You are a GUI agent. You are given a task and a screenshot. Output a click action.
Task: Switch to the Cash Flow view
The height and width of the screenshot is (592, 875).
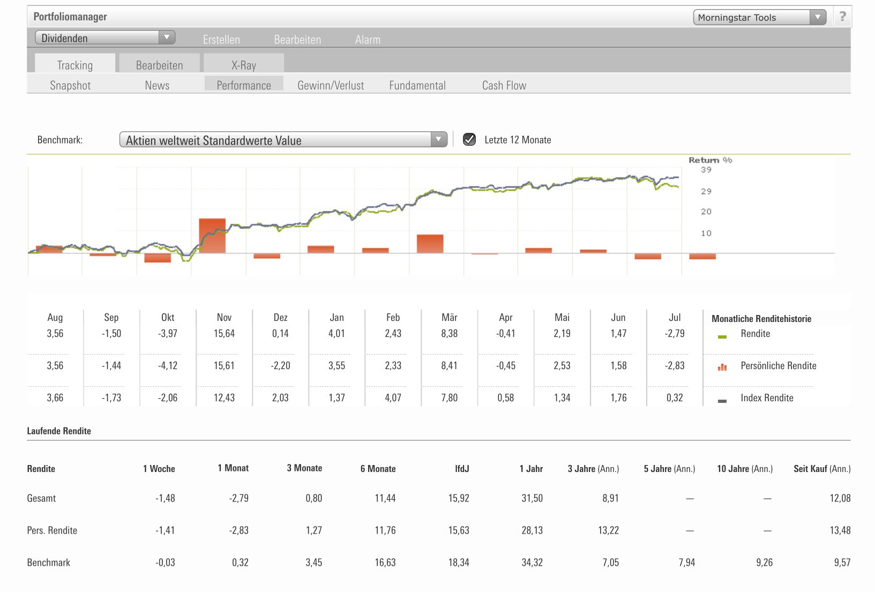point(504,85)
